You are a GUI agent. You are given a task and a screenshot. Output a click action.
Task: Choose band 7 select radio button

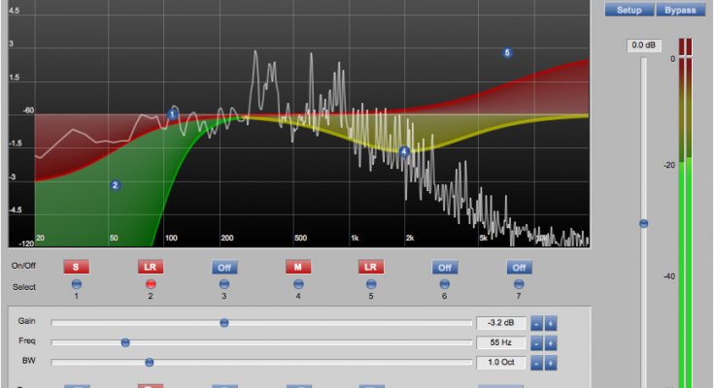tap(518, 284)
